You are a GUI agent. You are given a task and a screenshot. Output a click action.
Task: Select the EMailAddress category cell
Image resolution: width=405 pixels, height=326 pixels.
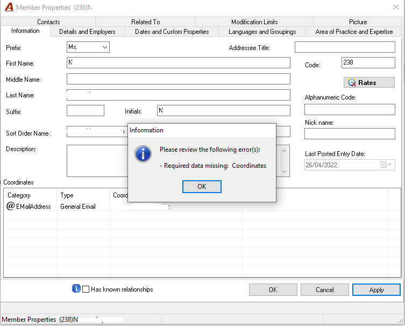[x=30, y=207]
